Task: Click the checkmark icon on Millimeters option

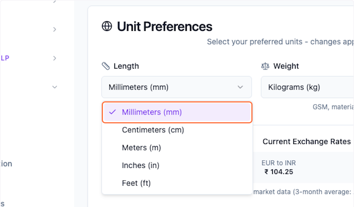Action: pos(112,112)
